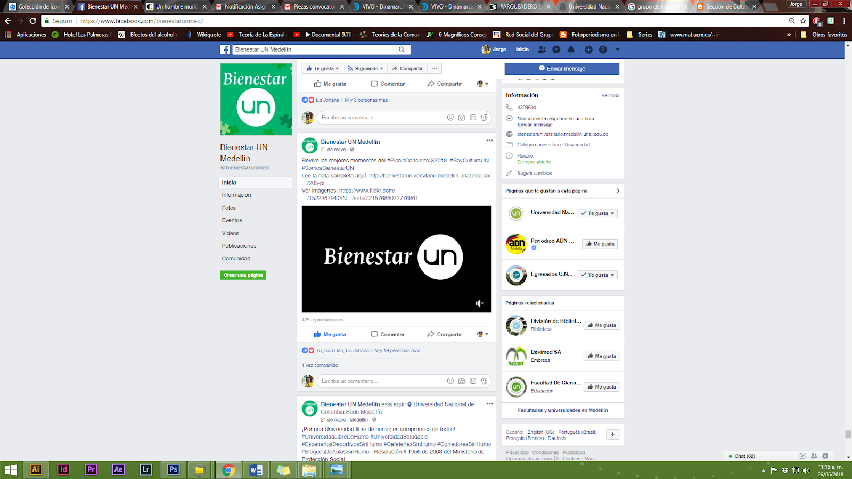
Task: Open options for the 21 de mayo video post
Action: point(489,141)
